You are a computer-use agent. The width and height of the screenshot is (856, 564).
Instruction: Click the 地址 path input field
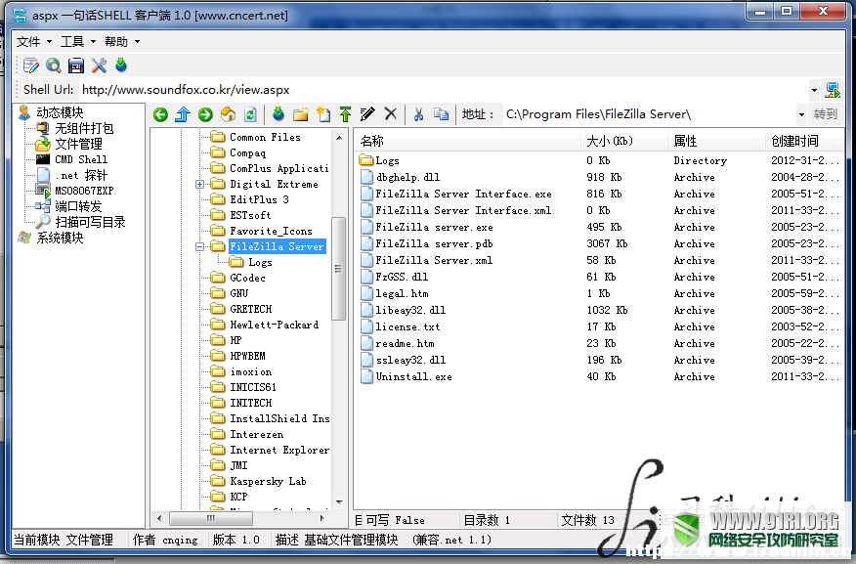tap(649, 114)
